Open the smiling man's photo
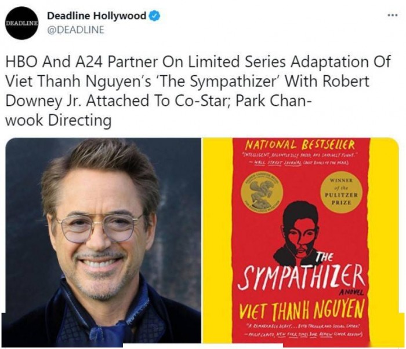Viewport: 406px width, 349px height. [103, 243]
